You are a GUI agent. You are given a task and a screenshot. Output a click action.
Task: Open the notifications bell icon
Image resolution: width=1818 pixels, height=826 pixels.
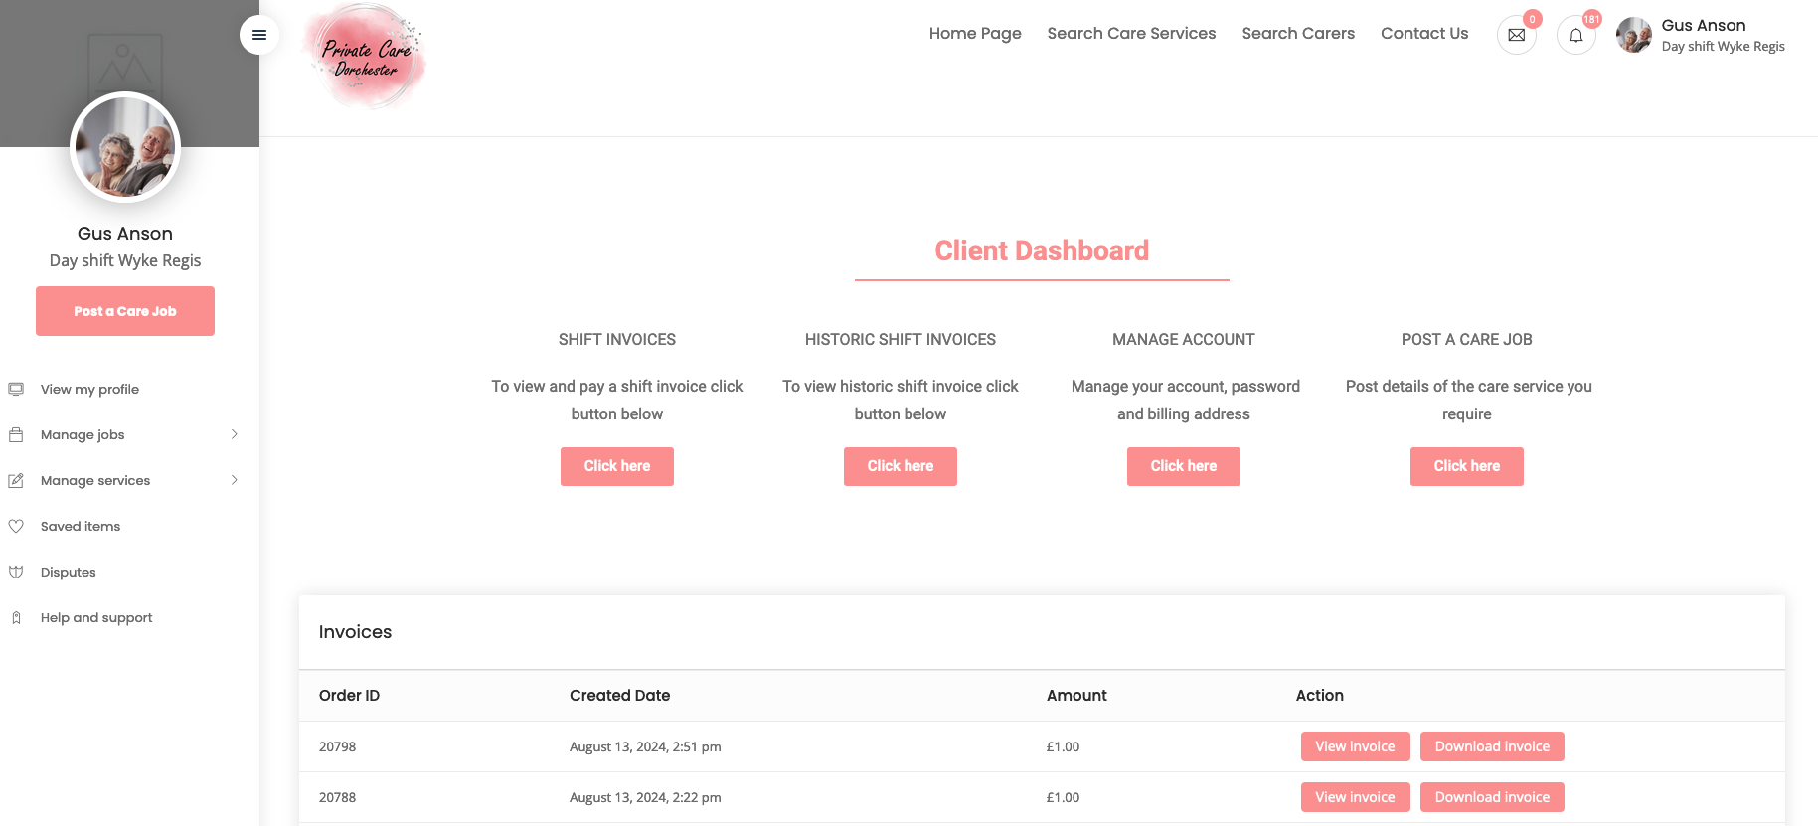[1575, 35]
